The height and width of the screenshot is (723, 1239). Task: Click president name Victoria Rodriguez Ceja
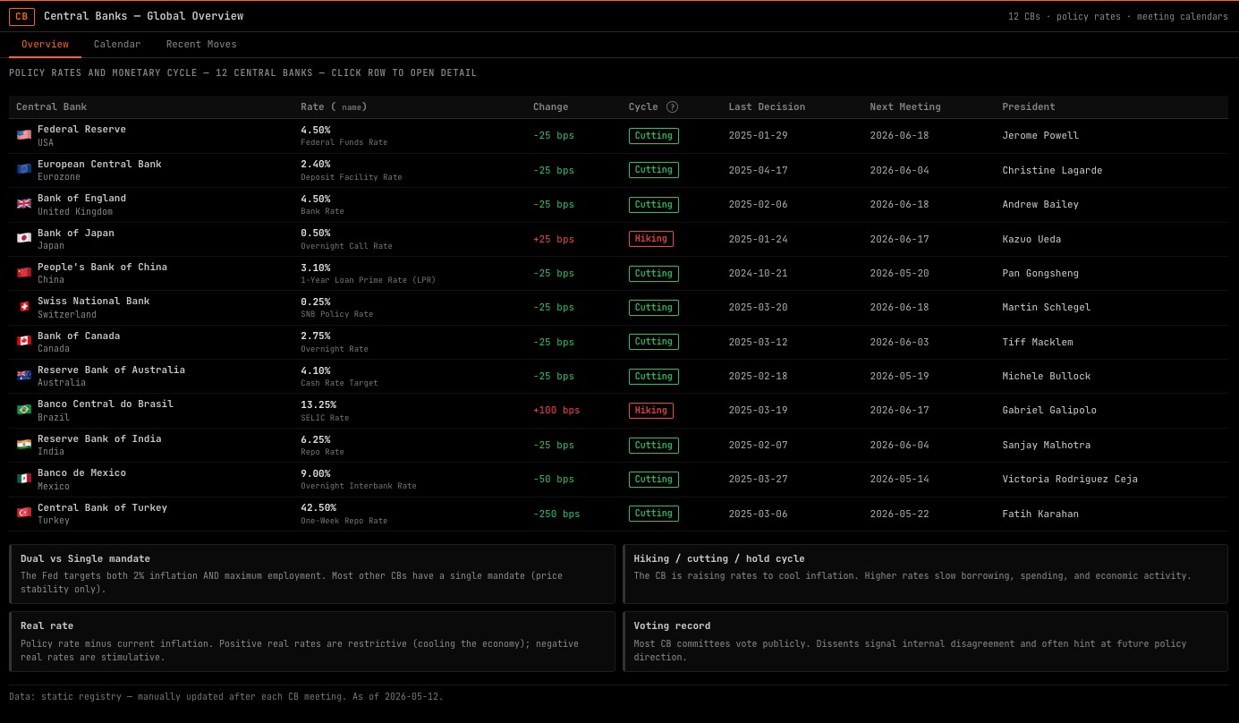(1070, 479)
